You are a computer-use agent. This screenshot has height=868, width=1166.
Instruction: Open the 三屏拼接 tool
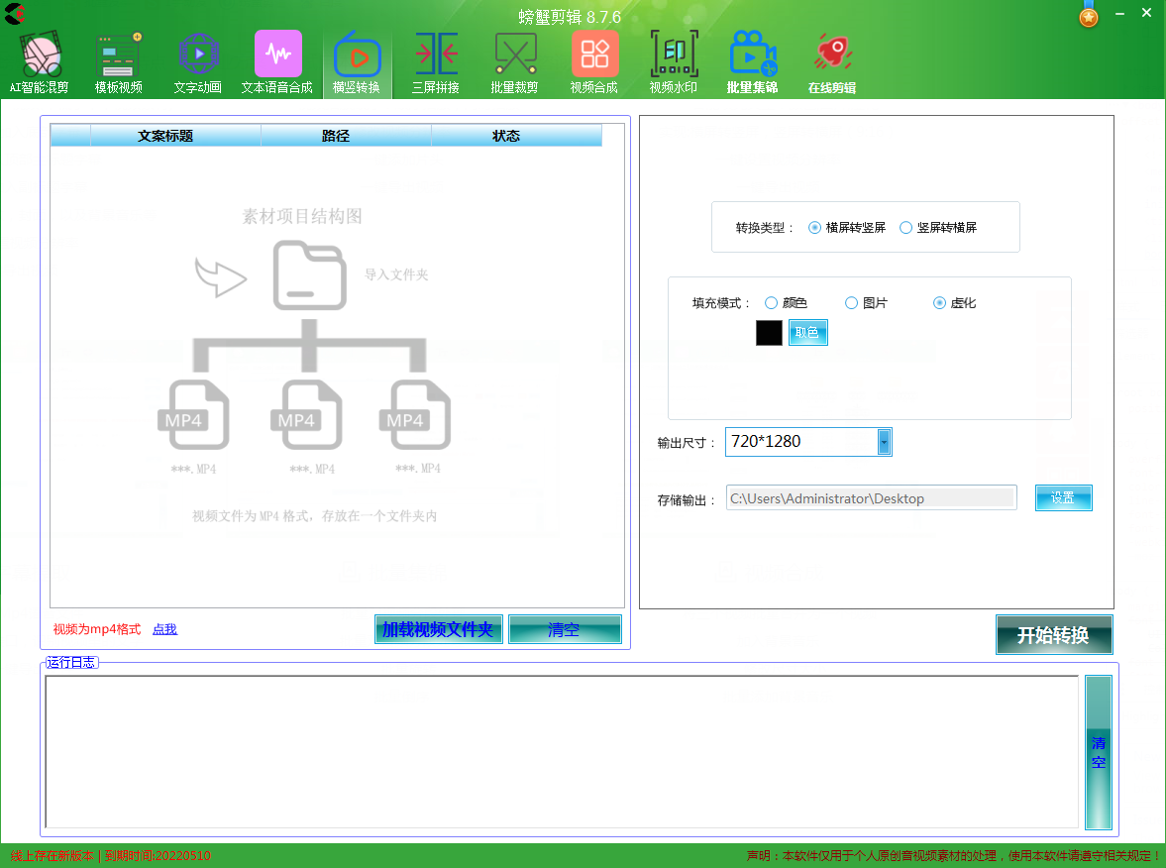[436, 54]
